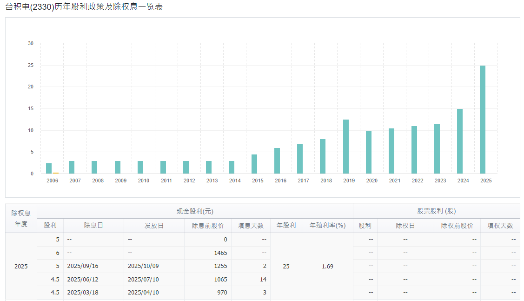Click the page title 台积电(2330)历年股利政策
The width and height of the screenshot is (524, 301).
84,7
